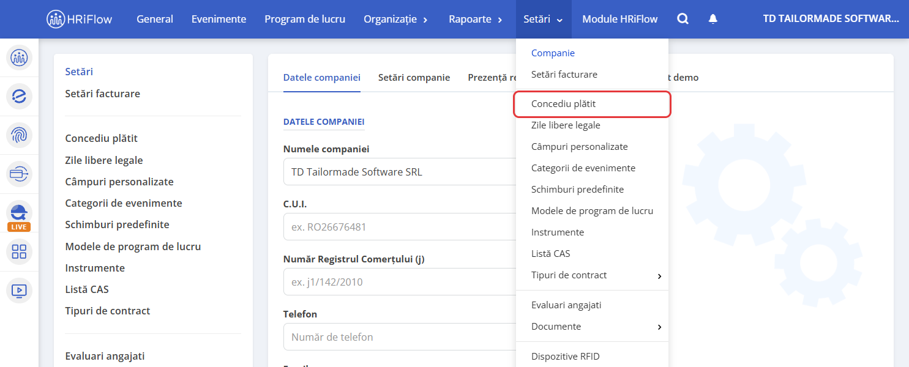Open Program de lucru in top navigation

[x=305, y=19]
